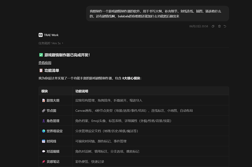Select the 剧情大纲 table cell
The height and width of the screenshot is (167, 252).
point(56,100)
